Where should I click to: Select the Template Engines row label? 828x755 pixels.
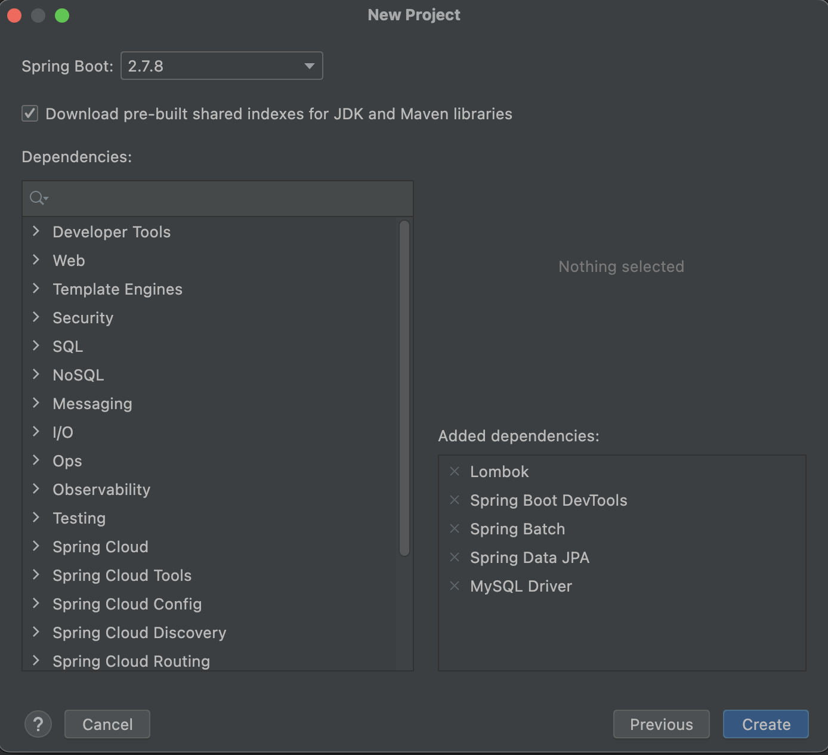coord(118,289)
